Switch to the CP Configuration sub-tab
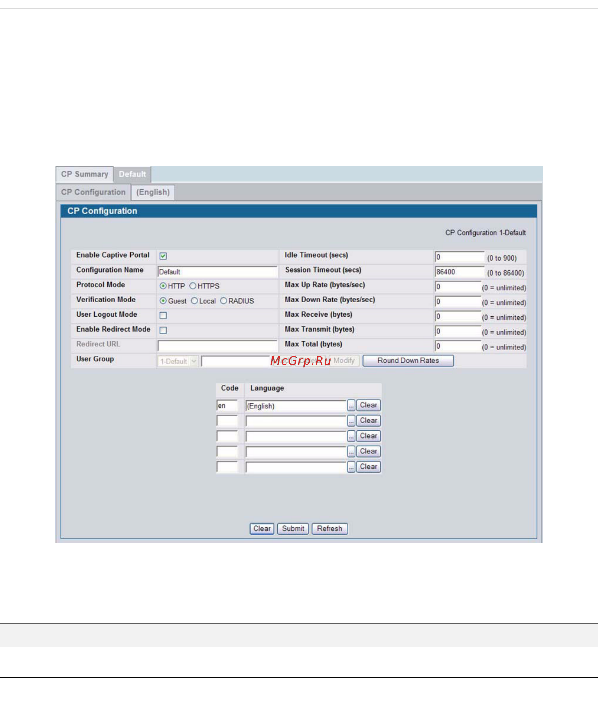The image size is (598, 721). 93,192
